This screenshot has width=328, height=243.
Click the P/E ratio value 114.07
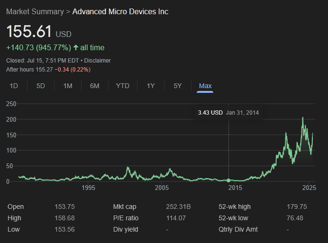(176, 218)
